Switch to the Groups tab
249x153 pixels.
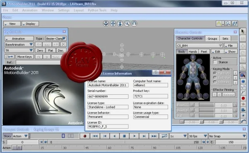click(x=212, y=38)
